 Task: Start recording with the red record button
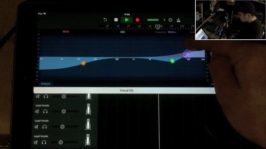[x=138, y=20]
